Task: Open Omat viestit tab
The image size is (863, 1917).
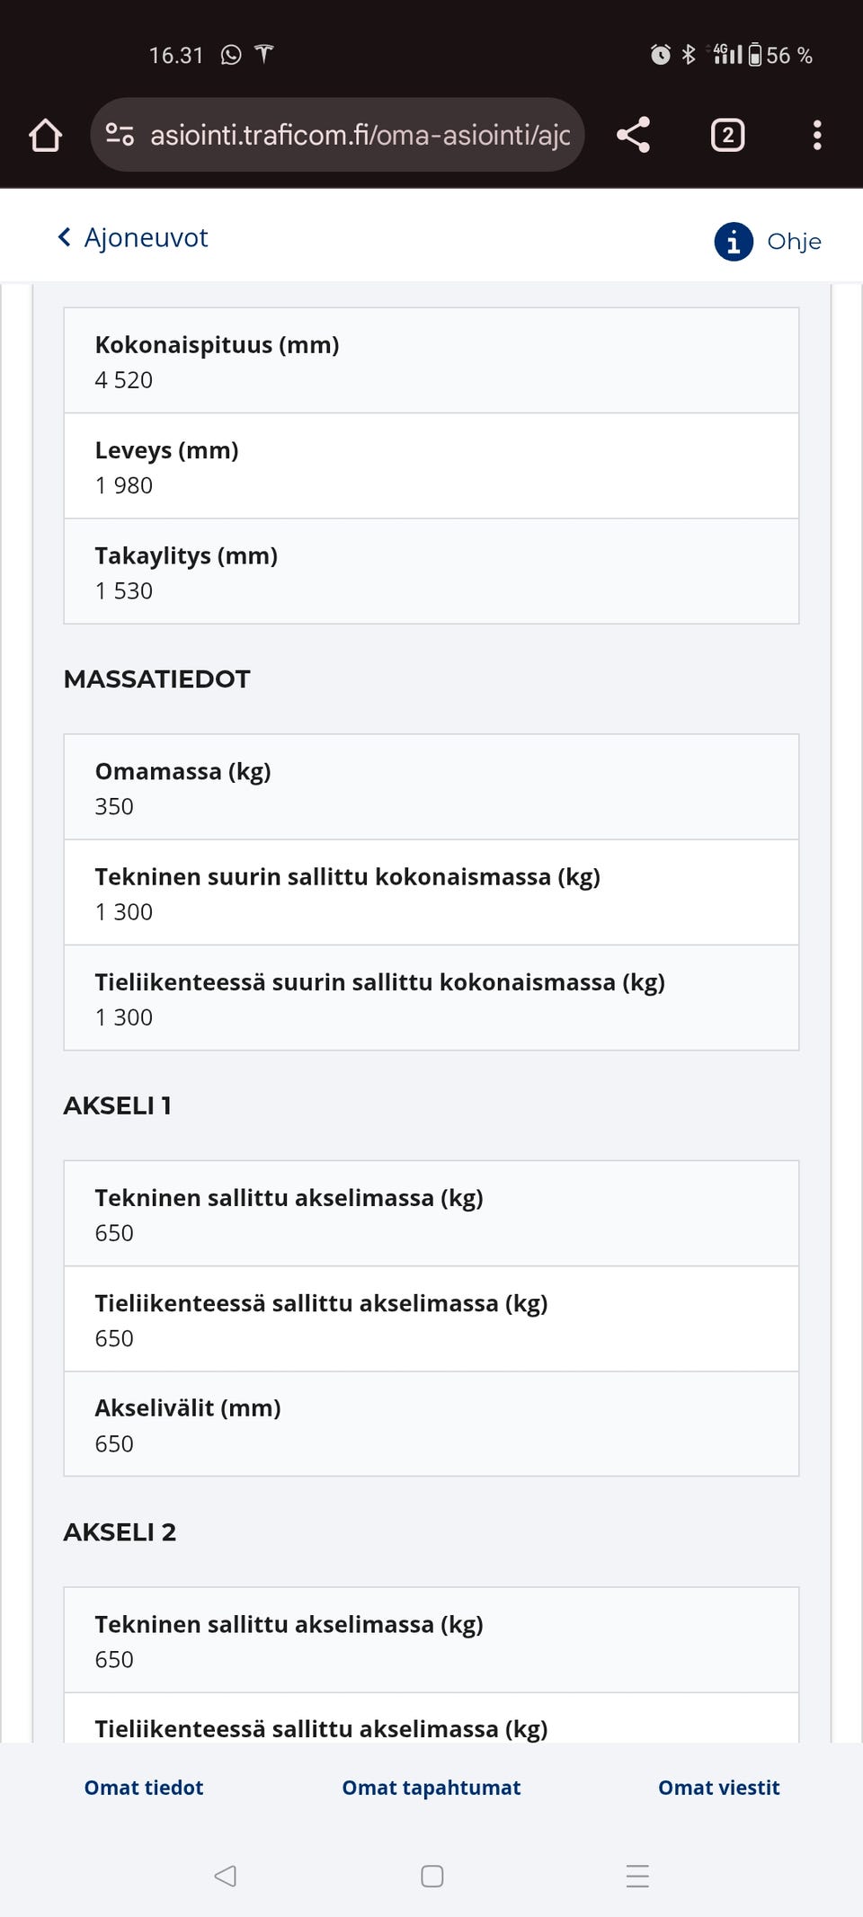Action: click(718, 1788)
